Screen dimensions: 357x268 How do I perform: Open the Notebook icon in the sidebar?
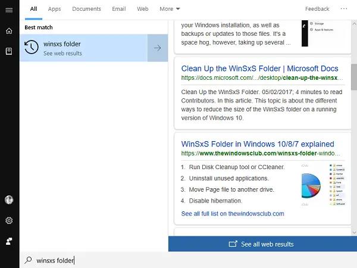click(9, 51)
